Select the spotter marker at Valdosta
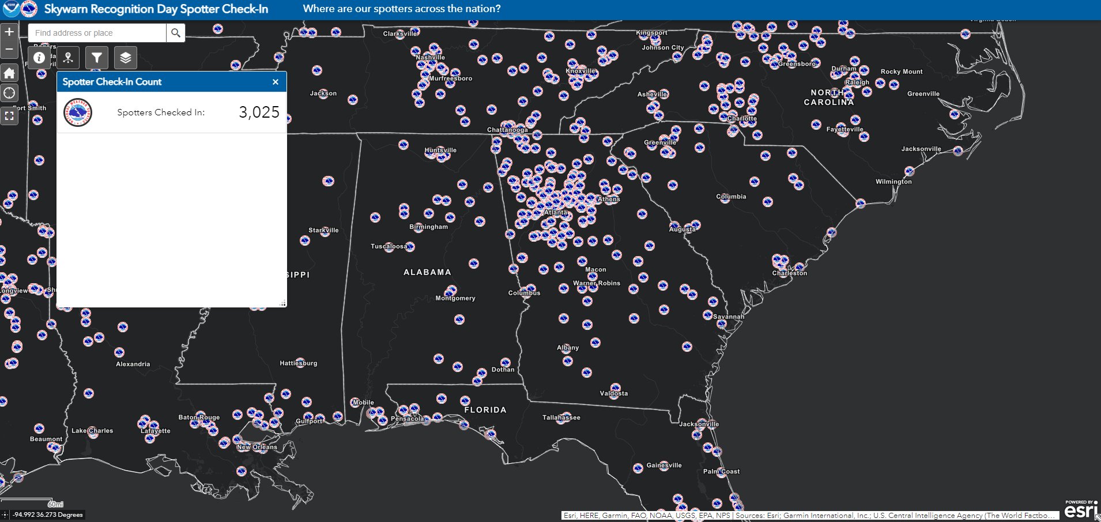The height and width of the screenshot is (522, 1101). click(616, 389)
